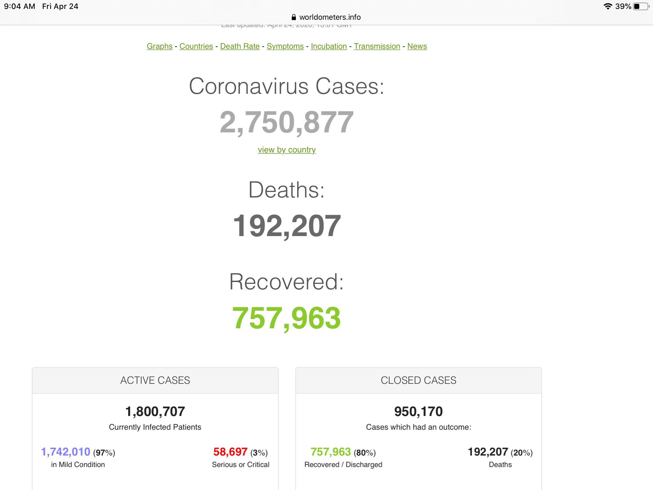
Task: Go to the Symptoms page
Action: point(285,46)
